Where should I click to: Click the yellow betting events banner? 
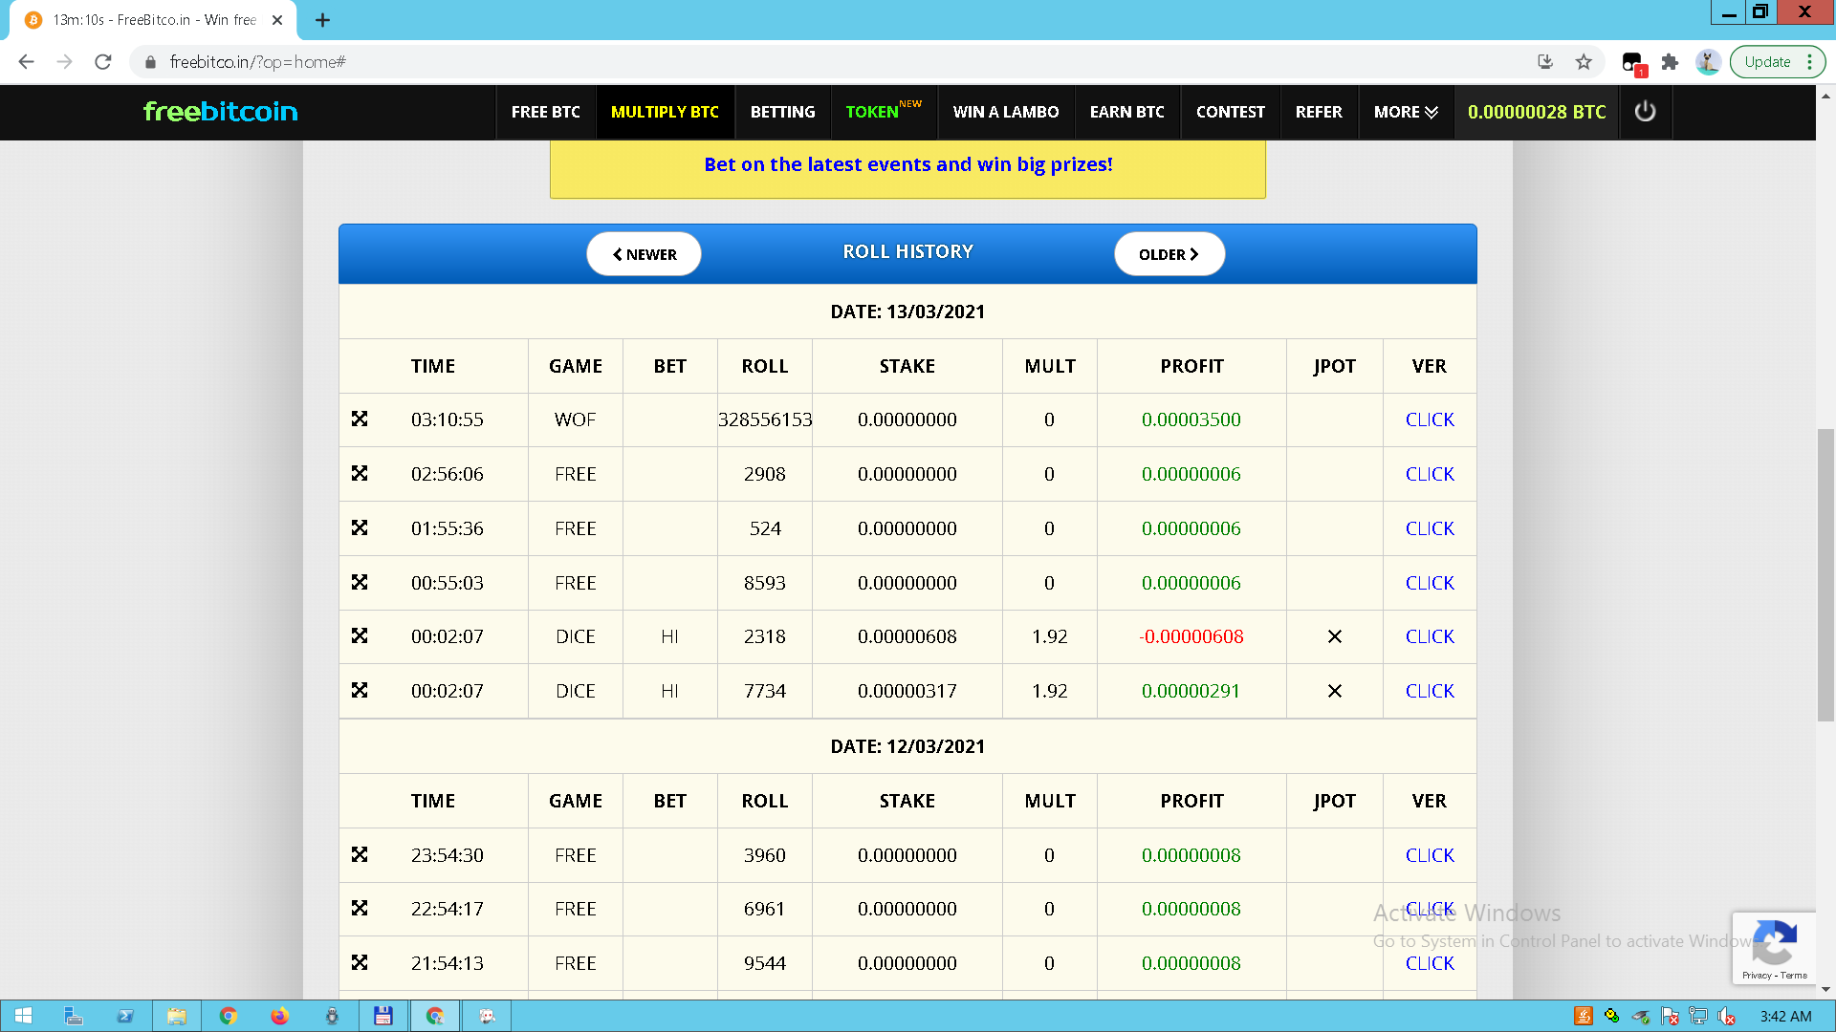tap(907, 165)
